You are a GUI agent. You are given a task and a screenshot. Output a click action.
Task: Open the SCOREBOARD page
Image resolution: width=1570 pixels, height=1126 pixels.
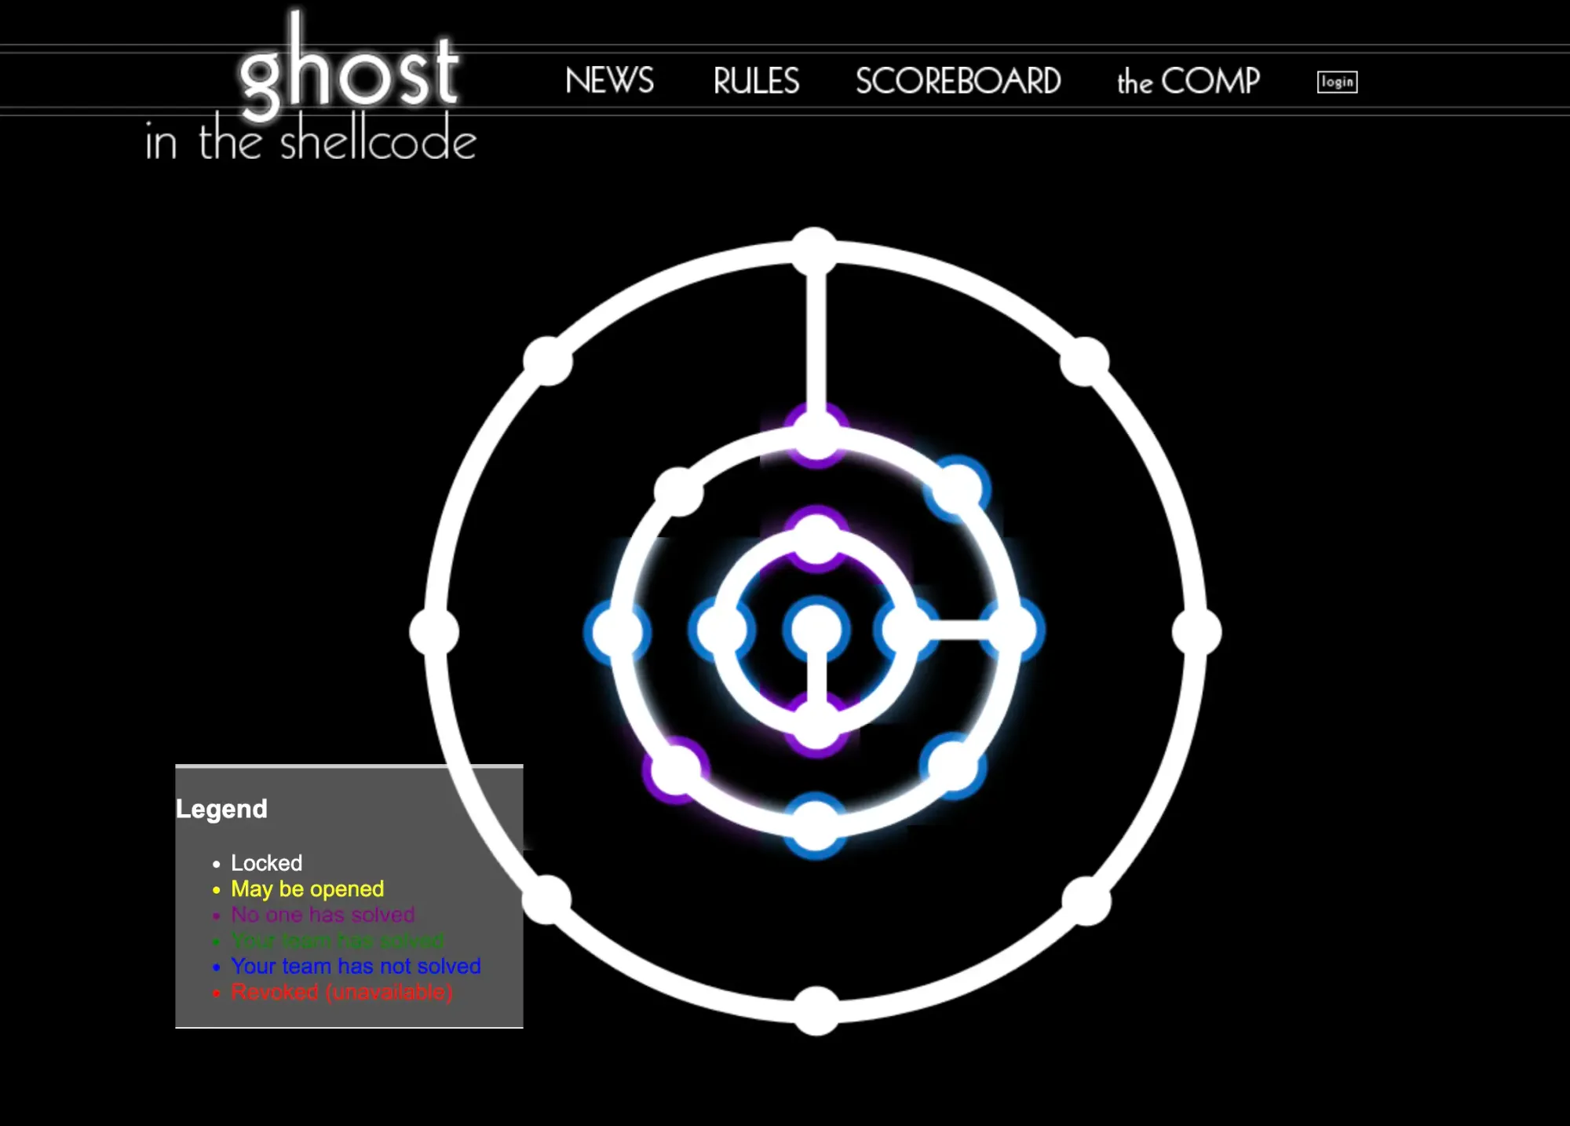coord(958,81)
